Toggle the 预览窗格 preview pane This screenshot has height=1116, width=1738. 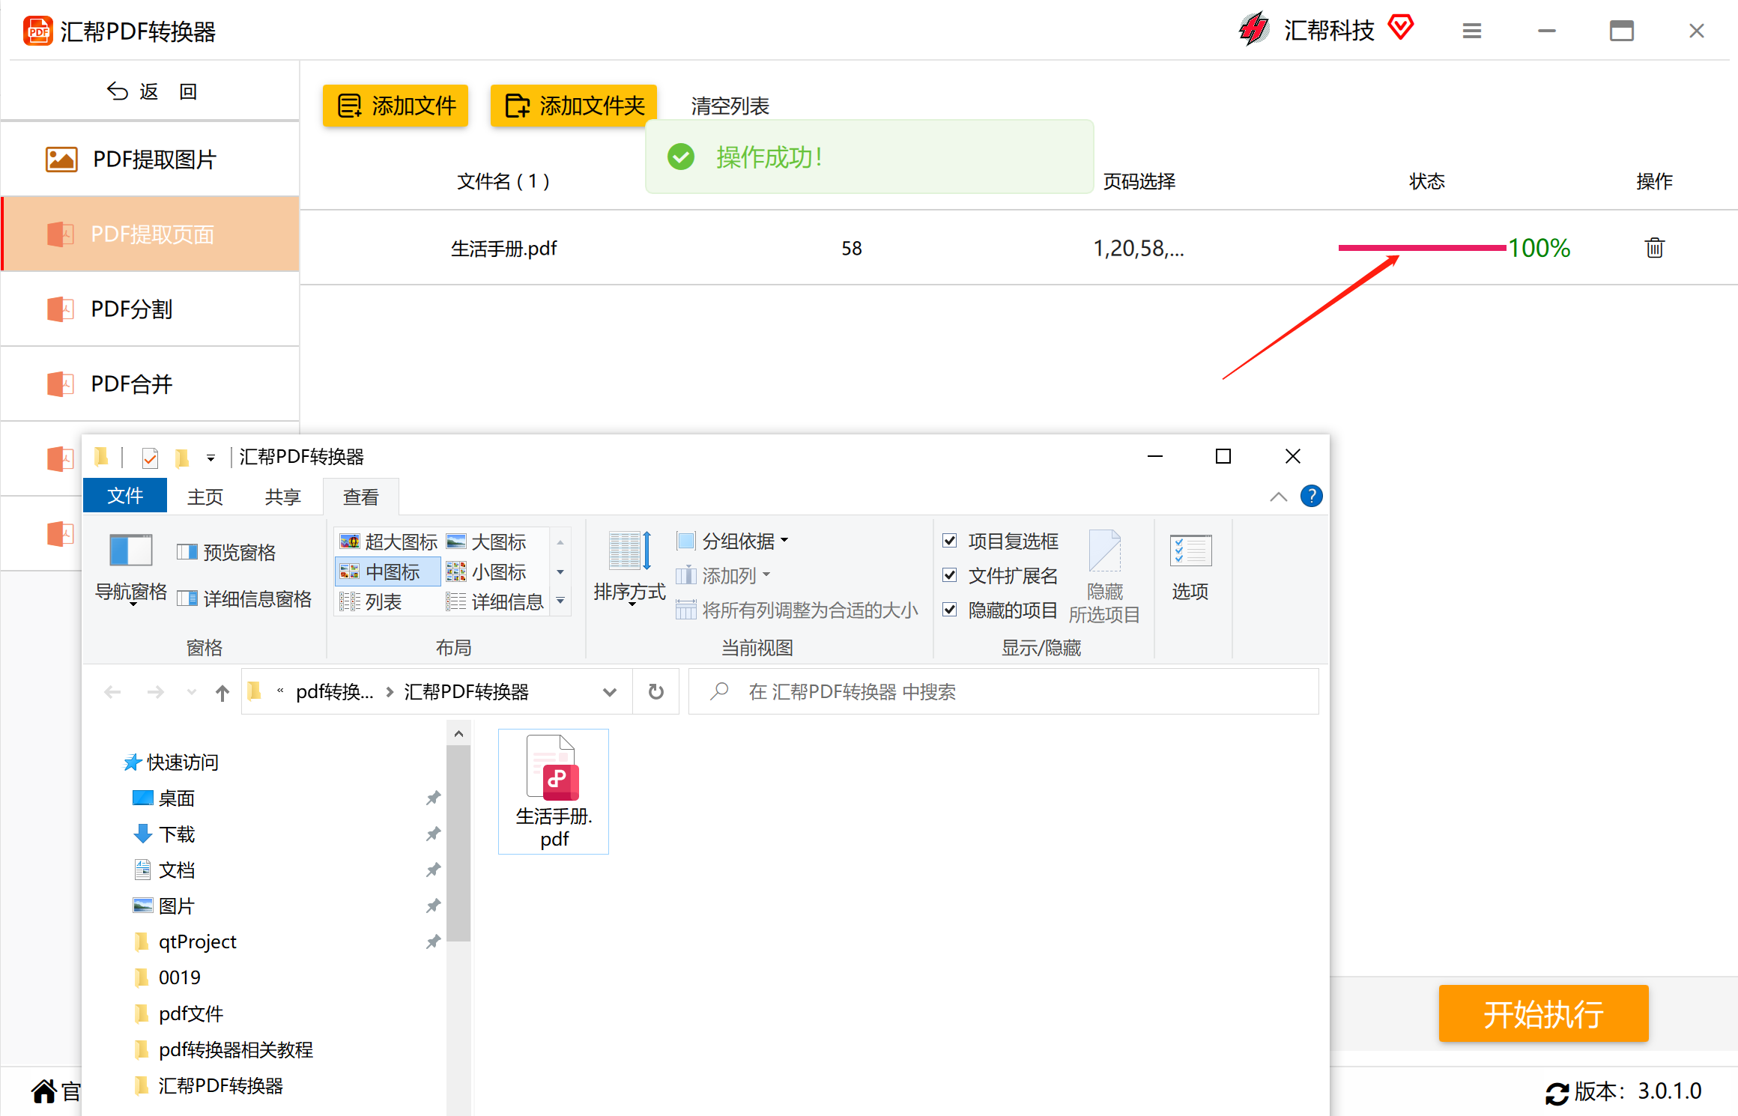pos(226,553)
